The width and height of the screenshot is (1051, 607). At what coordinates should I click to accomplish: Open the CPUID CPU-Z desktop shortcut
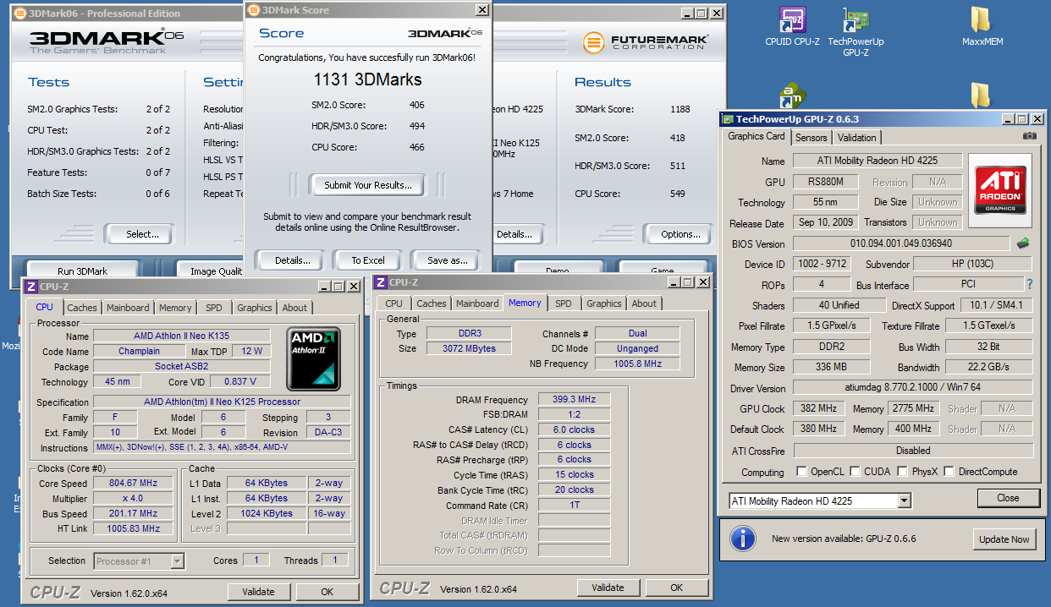(x=792, y=26)
